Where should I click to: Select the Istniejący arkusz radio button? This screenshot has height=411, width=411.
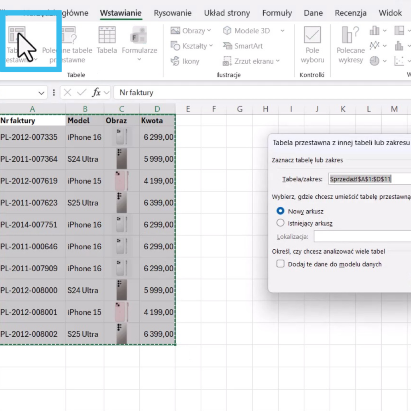point(281,223)
